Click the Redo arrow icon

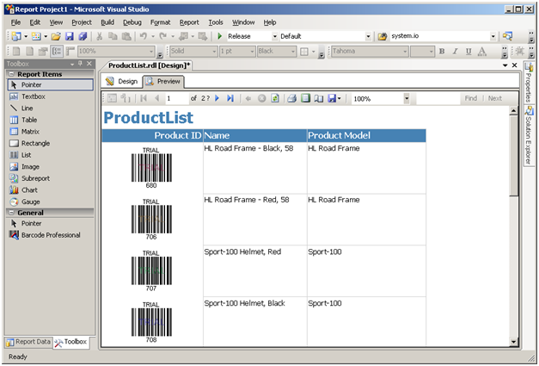(x=163, y=36)
